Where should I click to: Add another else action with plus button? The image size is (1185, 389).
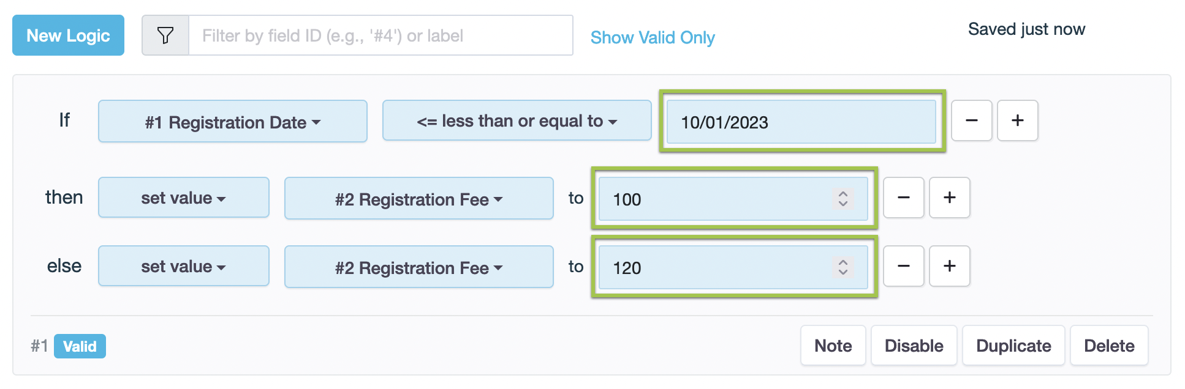click(949, 266)
